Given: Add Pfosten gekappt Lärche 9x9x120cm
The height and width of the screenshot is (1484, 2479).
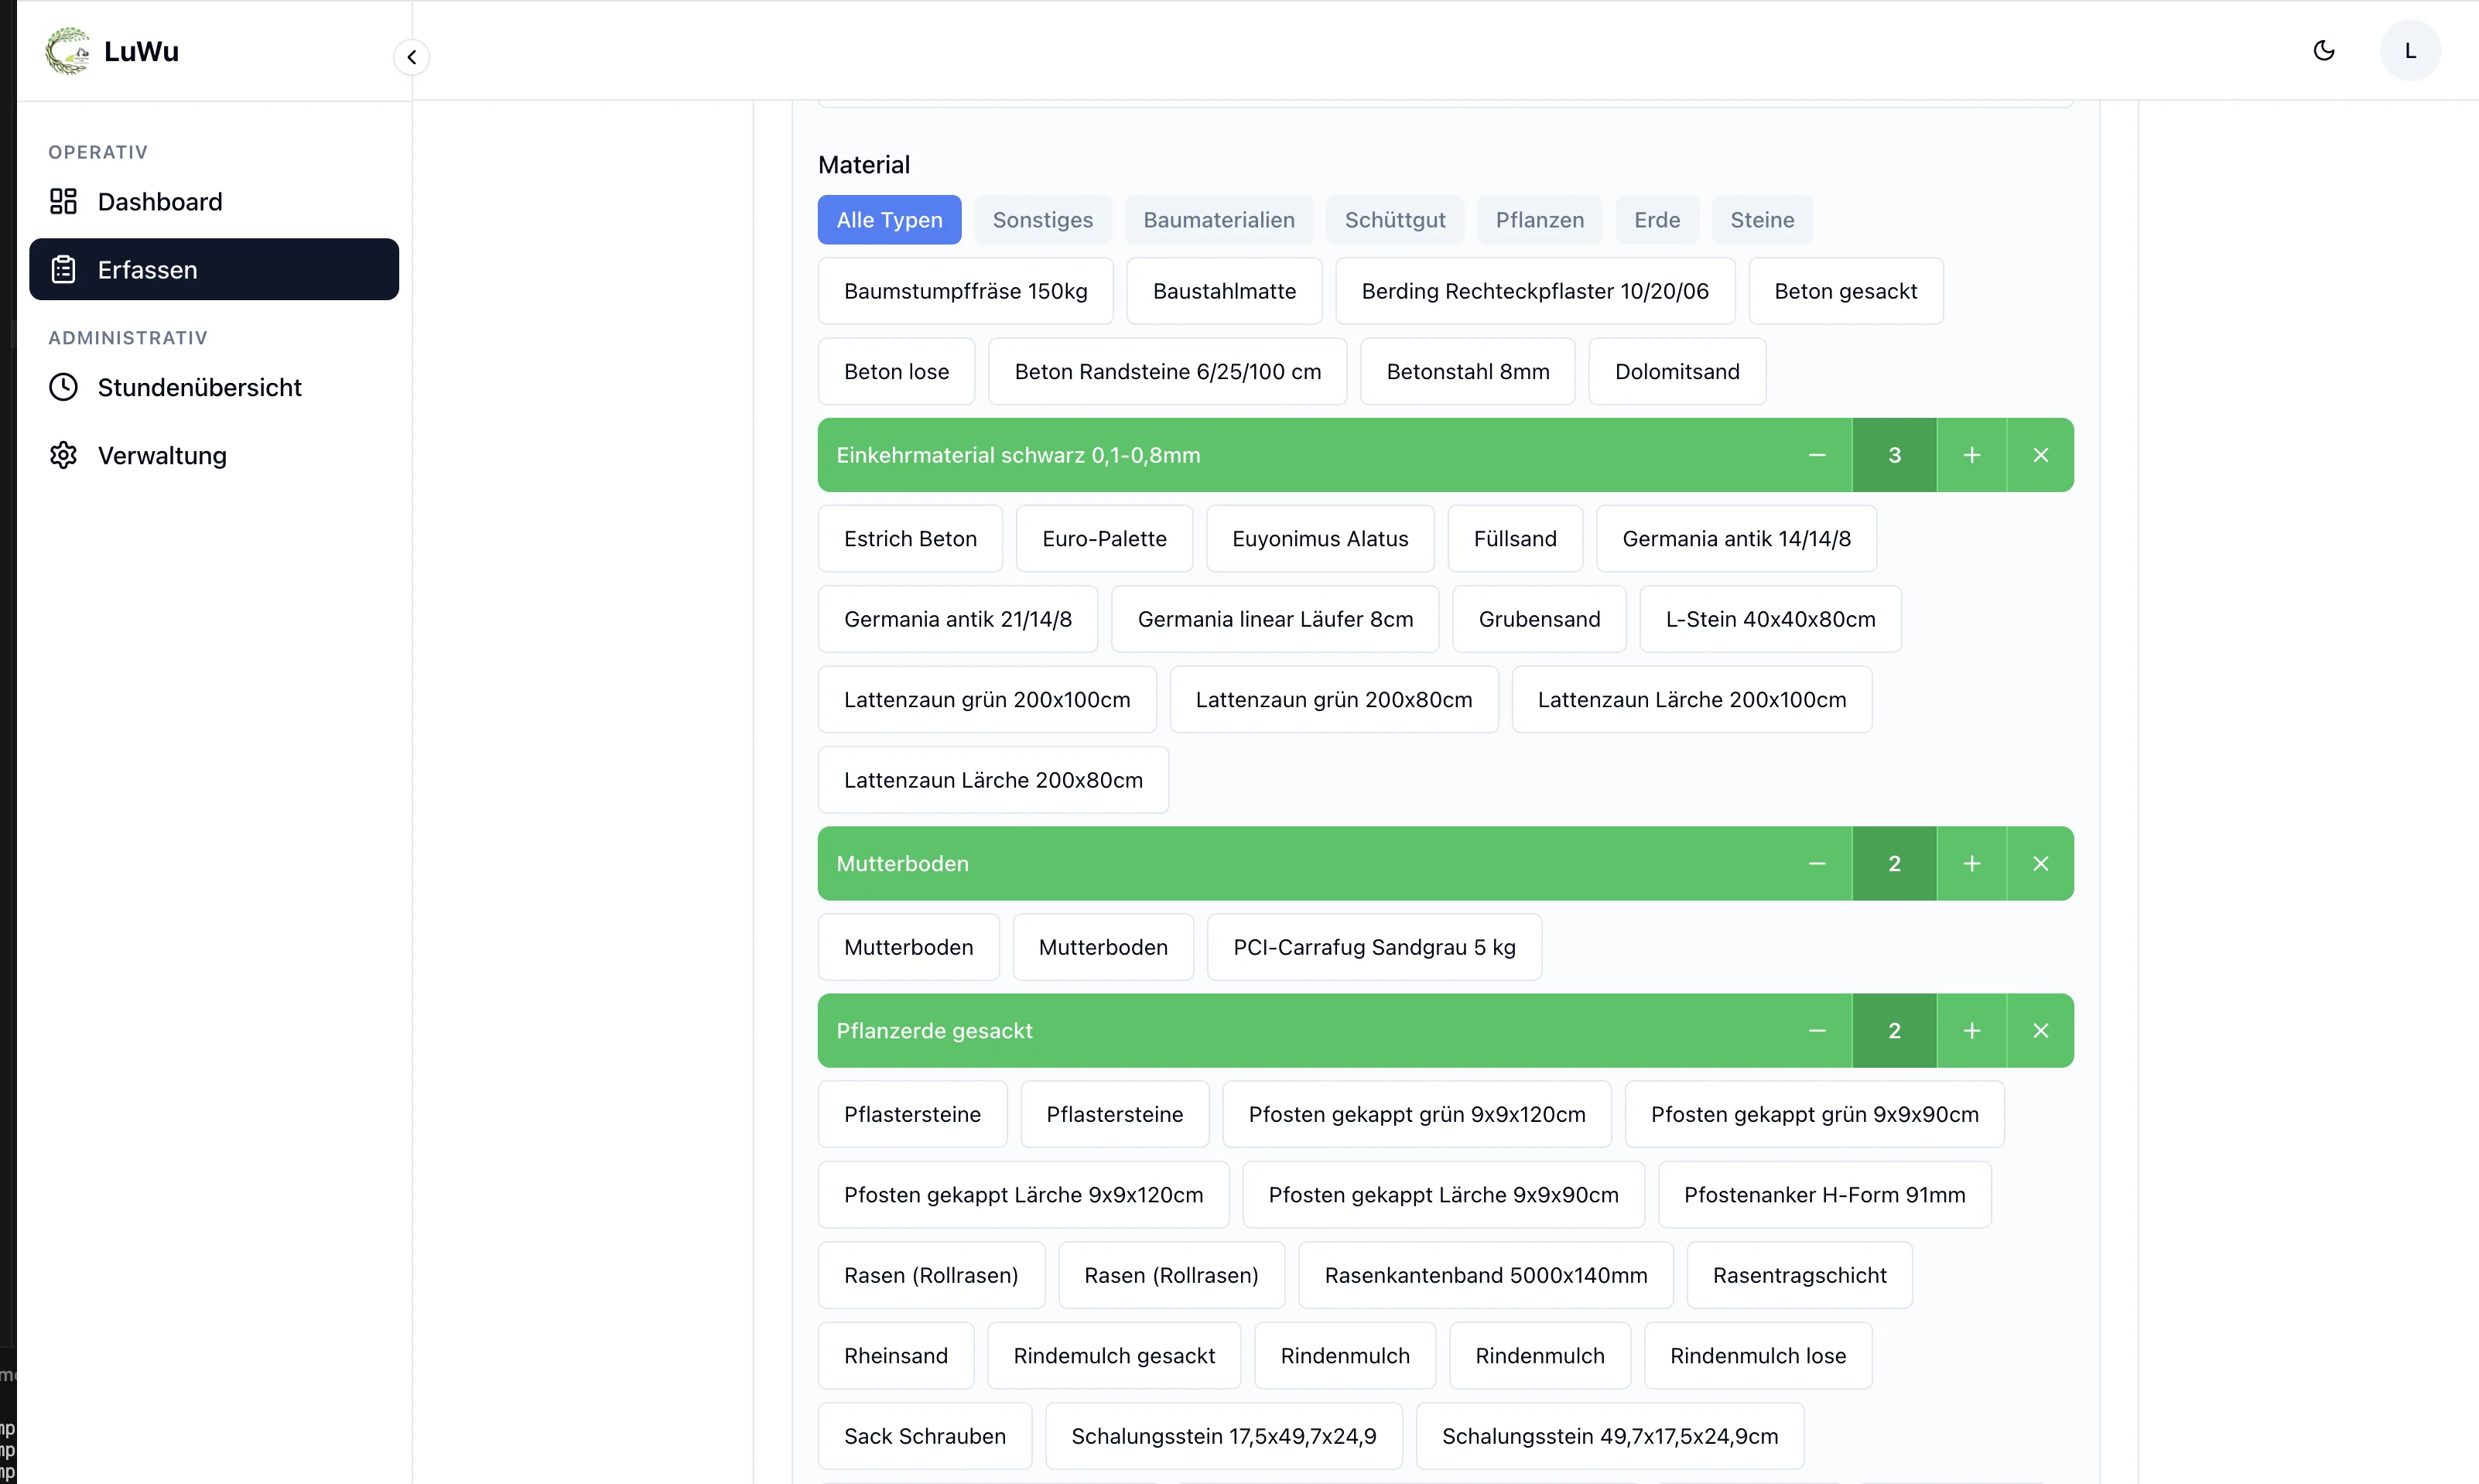Looking at the screenshot, I should click(1023, 1194).
